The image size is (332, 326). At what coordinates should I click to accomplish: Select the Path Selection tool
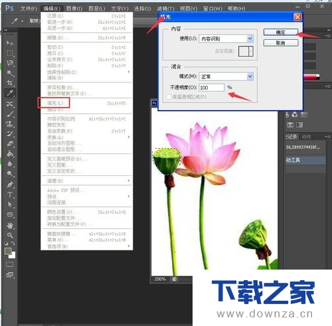(x=10, y=204)
